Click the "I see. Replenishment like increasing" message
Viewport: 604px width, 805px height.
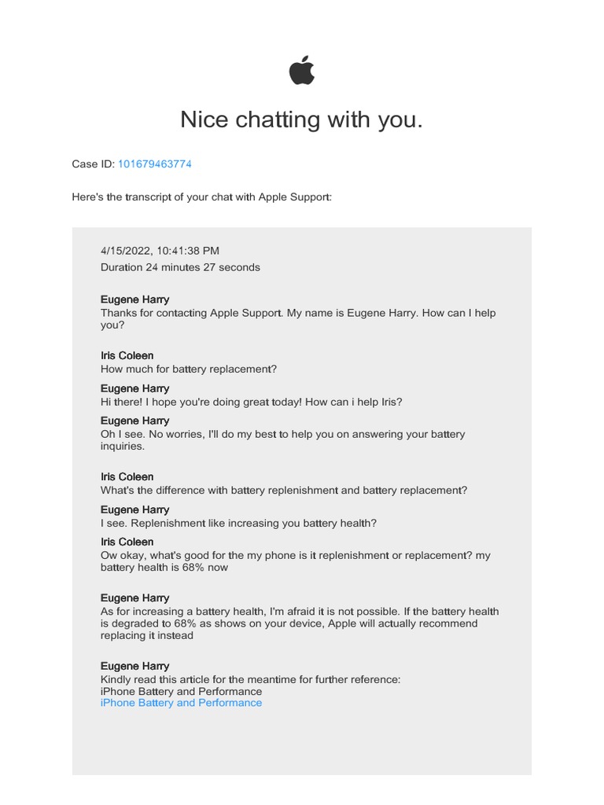(238, 523)
